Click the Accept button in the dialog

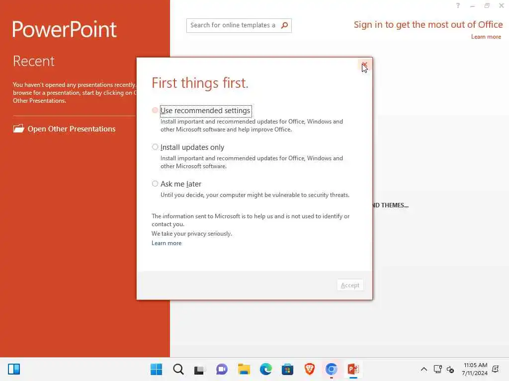pos(350,285)
